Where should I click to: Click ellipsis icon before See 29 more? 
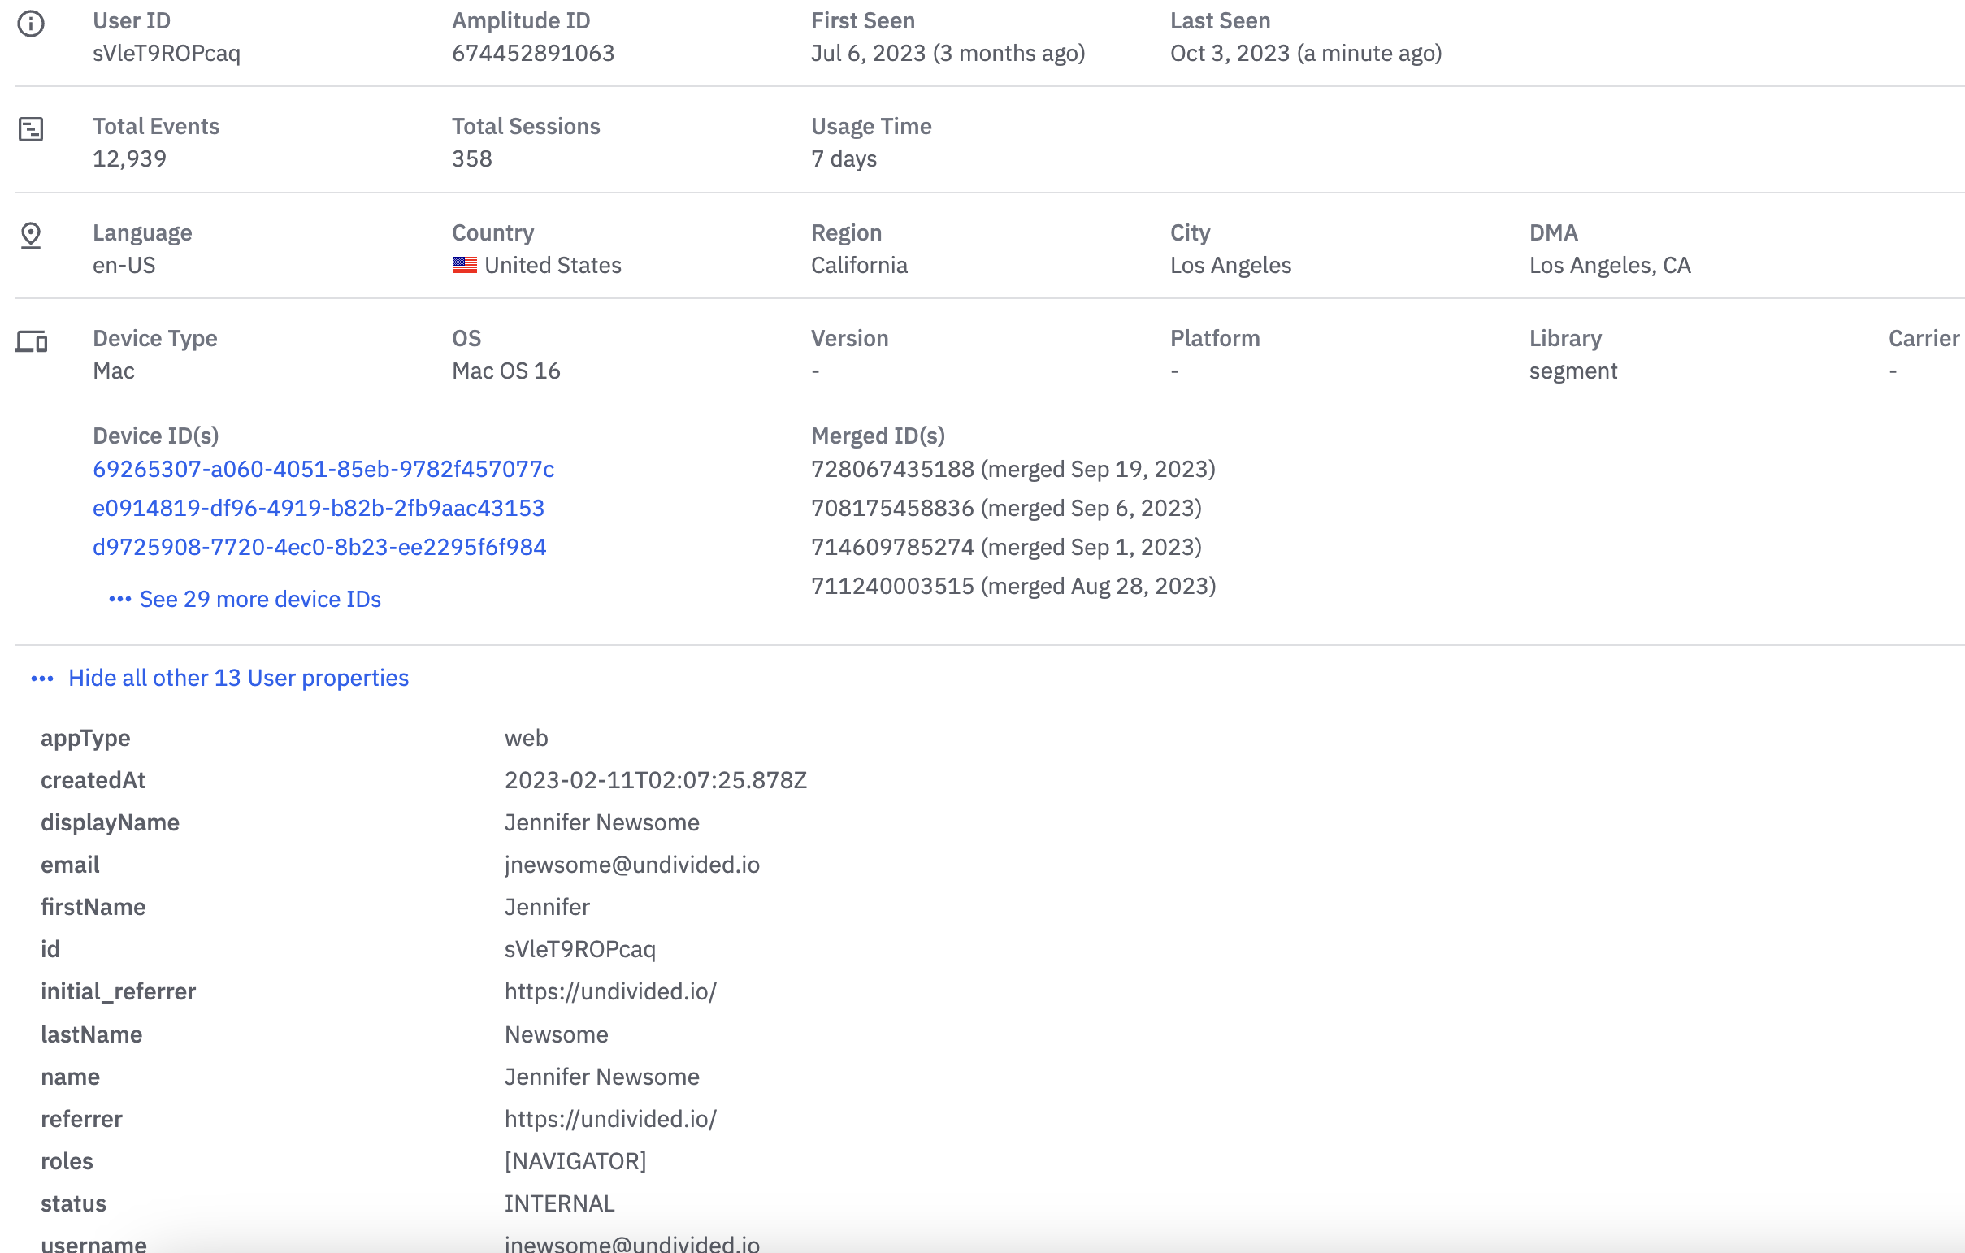tap(120, 600)
